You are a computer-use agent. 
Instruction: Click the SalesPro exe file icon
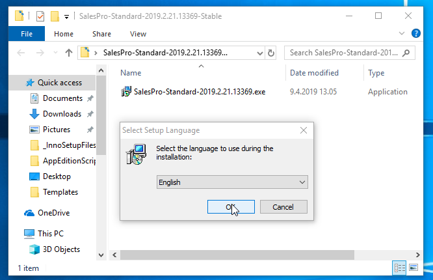pos(126,91)
